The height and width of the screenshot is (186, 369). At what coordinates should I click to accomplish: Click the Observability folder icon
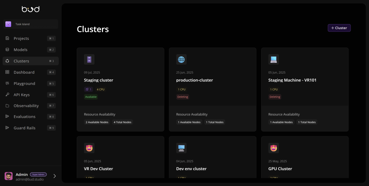(x=7, y=106)
